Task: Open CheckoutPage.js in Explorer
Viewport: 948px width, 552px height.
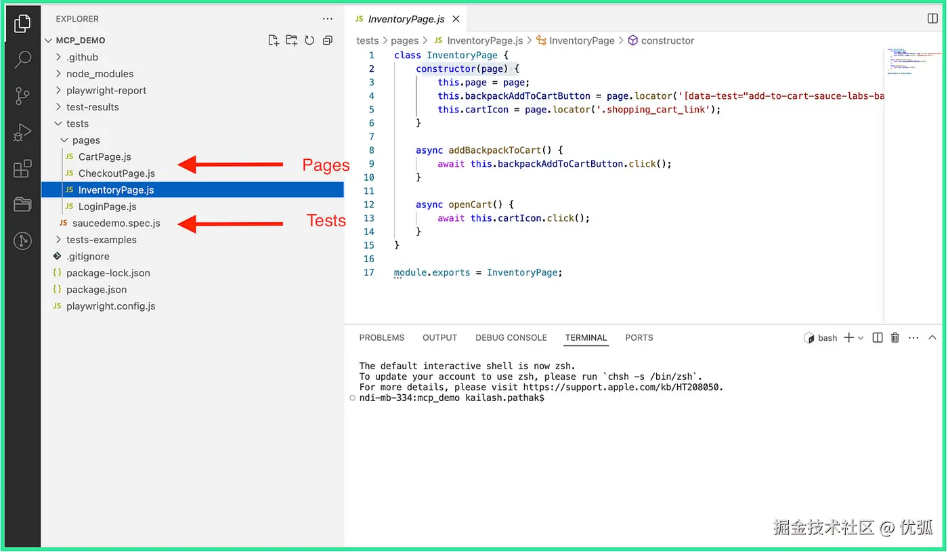Action: tap(193, 173)
